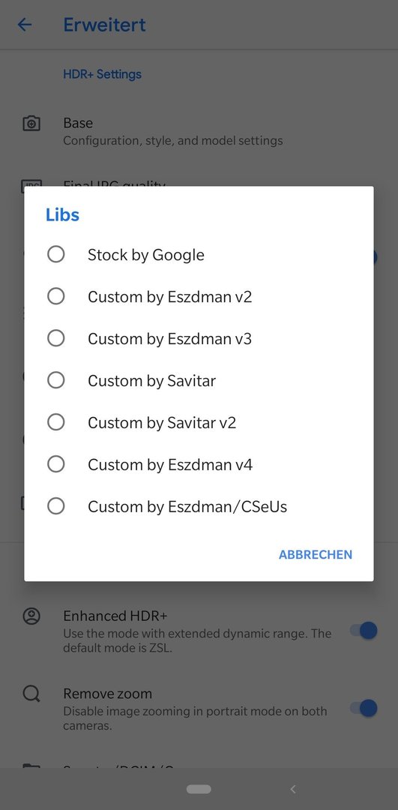Tap the system back chevron
This screenshot has height=810, width=398.
(x=293, y=789)
